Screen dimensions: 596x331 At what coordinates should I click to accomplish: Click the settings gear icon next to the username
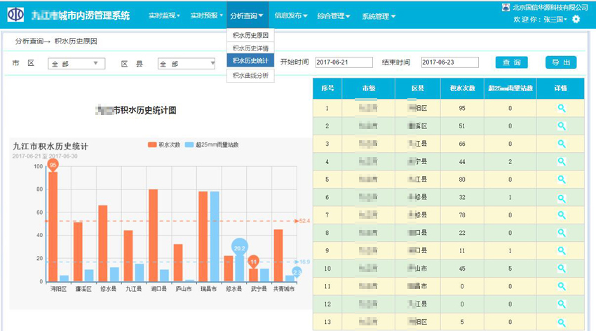(576, 20)
